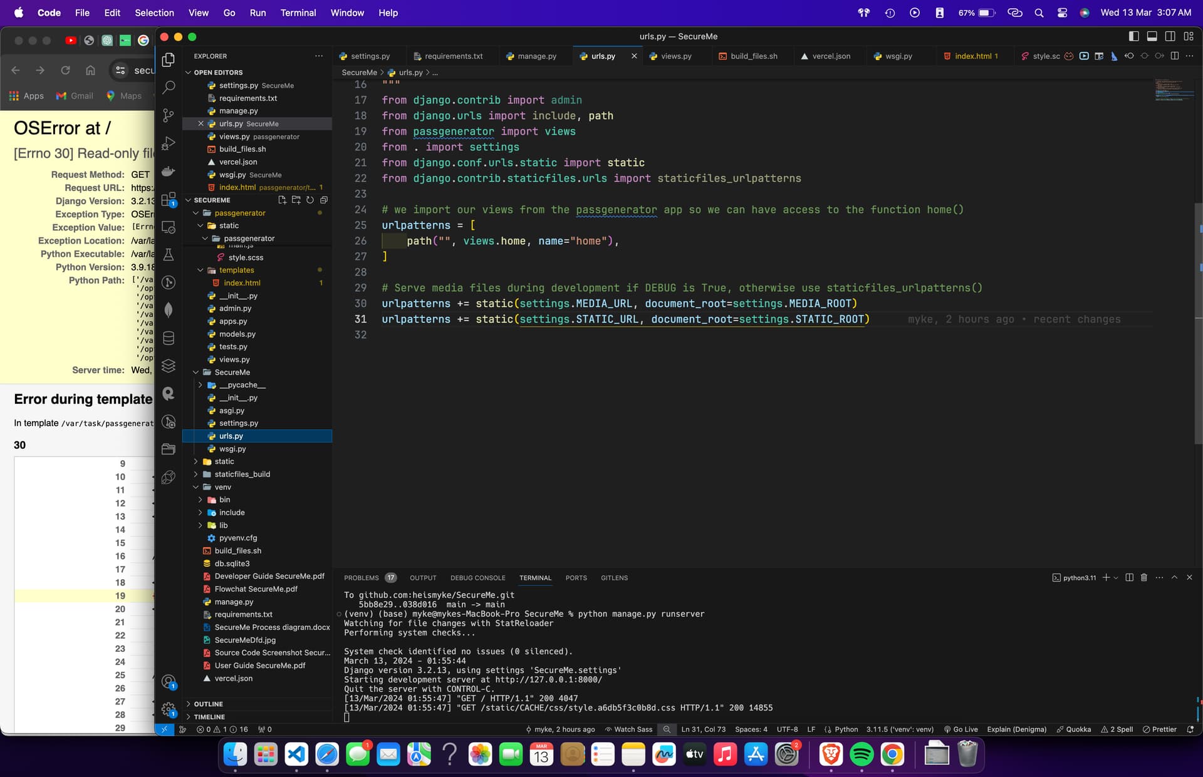Open Run and Debug view

(x=169, y=143)
